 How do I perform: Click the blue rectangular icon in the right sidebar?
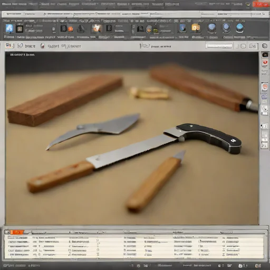coord(264,97)
